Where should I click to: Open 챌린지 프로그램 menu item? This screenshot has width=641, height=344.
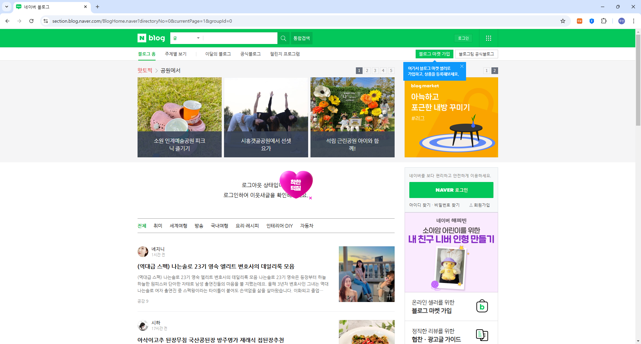[285, 54]
